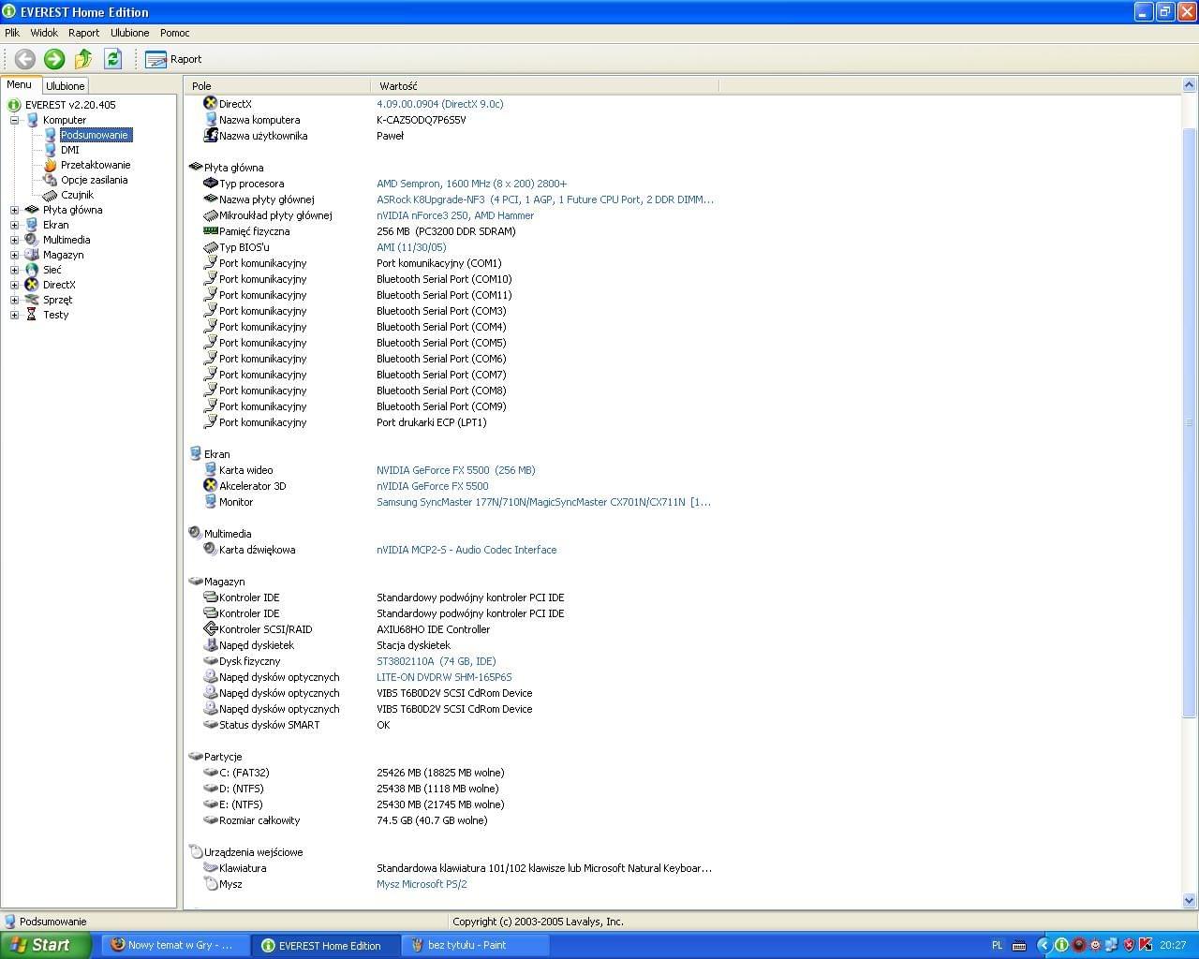This screenshot has height=959, width=1199.
Task: Click the Pamięć fizyczna memory icon
Action: 211,231
